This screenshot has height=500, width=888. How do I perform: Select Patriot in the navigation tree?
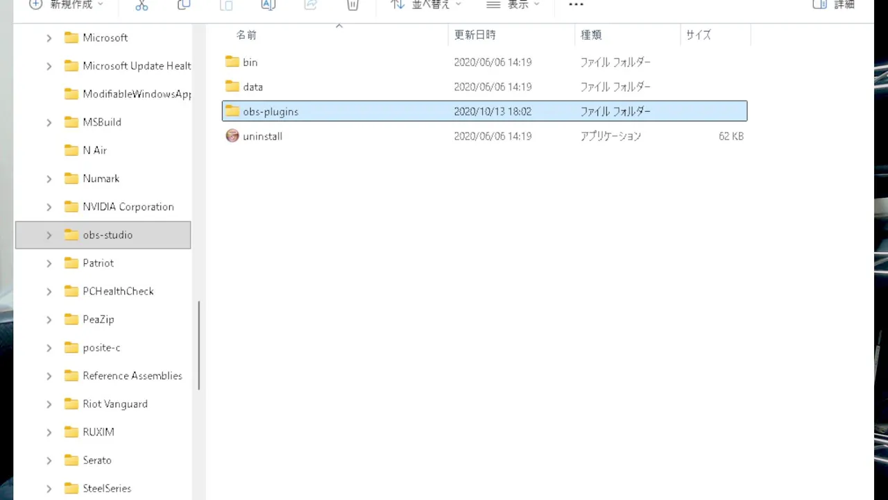pyautogui.click(x=99, y=263)
